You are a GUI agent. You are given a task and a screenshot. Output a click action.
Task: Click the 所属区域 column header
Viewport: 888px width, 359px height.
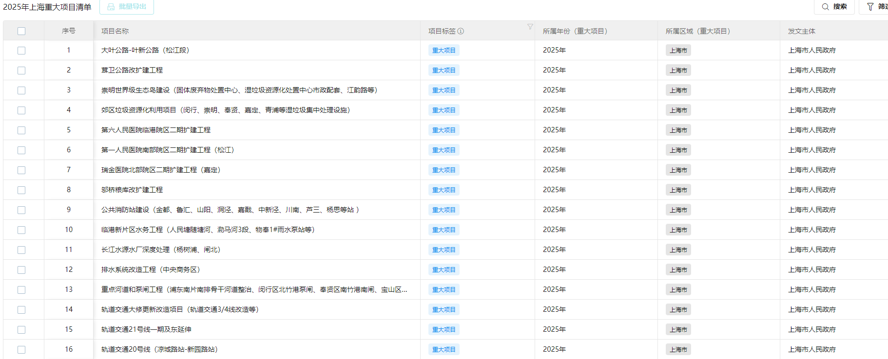pyautogui.click(x=697, y=31)
